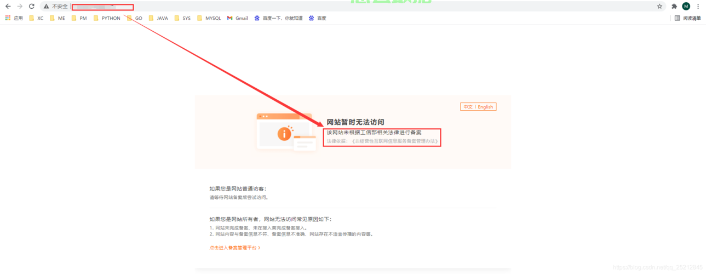This screenshot has width=706, height=274.
Task: Reload the page with refresh icon
Action: pyautogui.click(x=32, y=7)
